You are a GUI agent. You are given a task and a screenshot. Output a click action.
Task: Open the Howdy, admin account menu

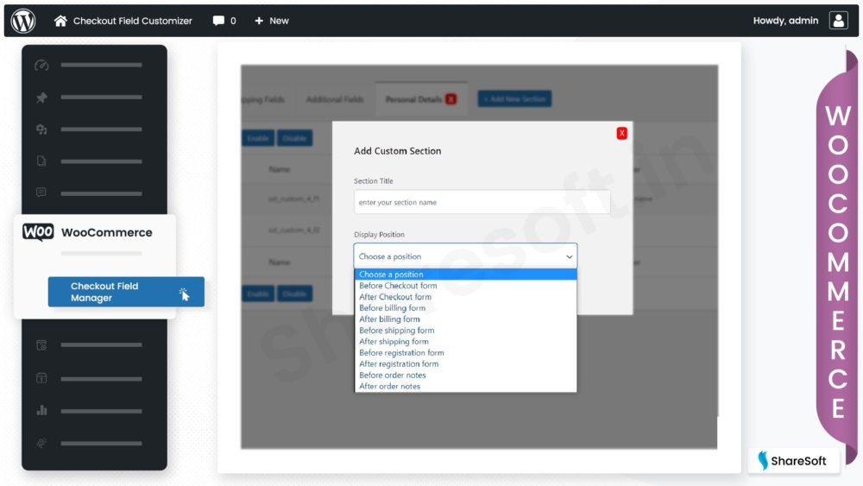785,21
